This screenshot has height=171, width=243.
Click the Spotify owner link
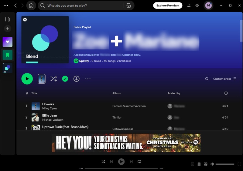pyautogui.click(x=84, y=61)
